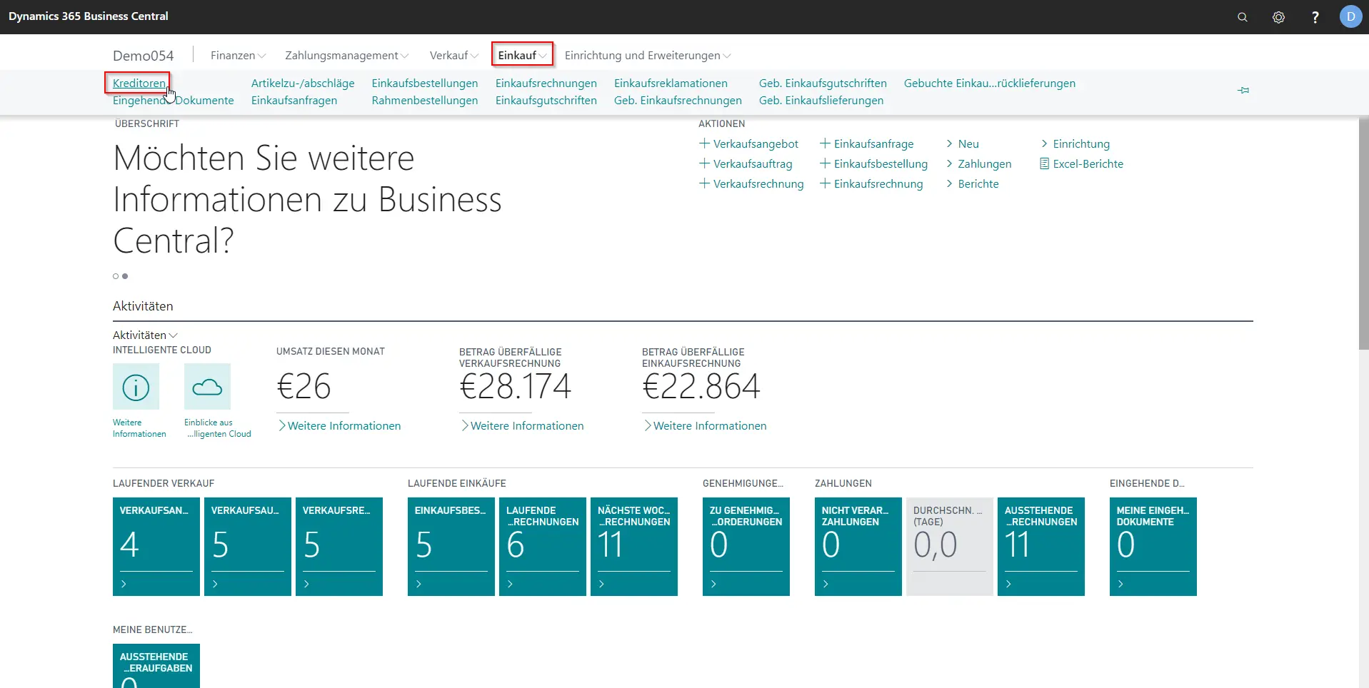Open the settings gear icon
The width and height of the screenshot is (1369, 688).
[1278, 17]
